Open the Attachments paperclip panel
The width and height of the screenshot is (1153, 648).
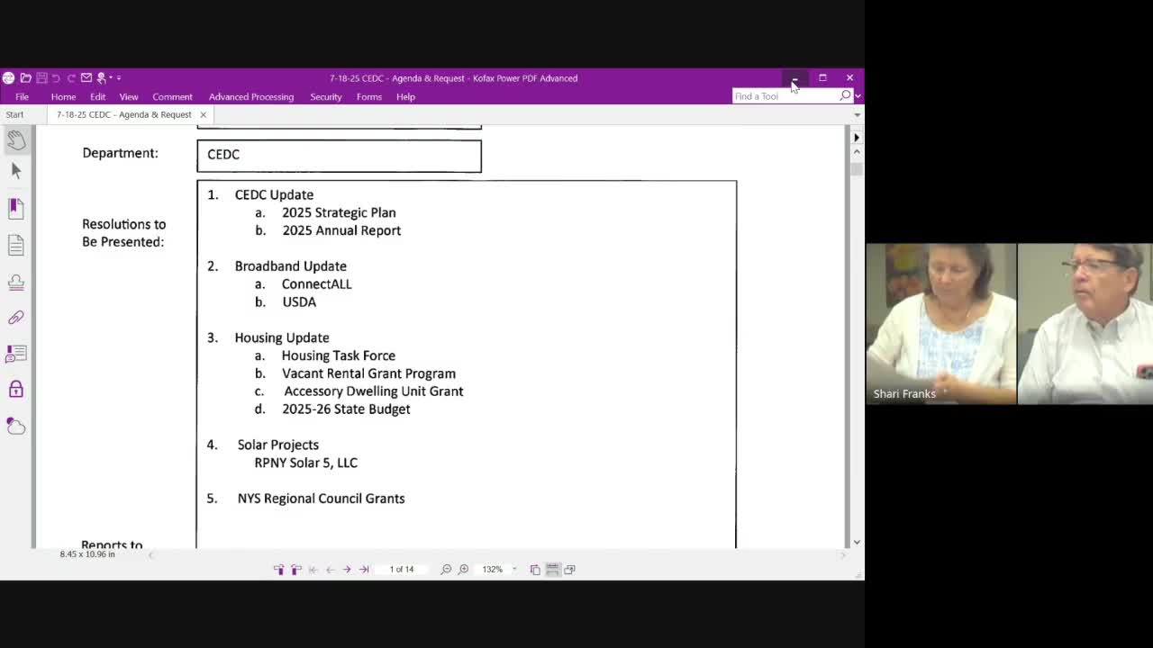(x=16, y=318)
